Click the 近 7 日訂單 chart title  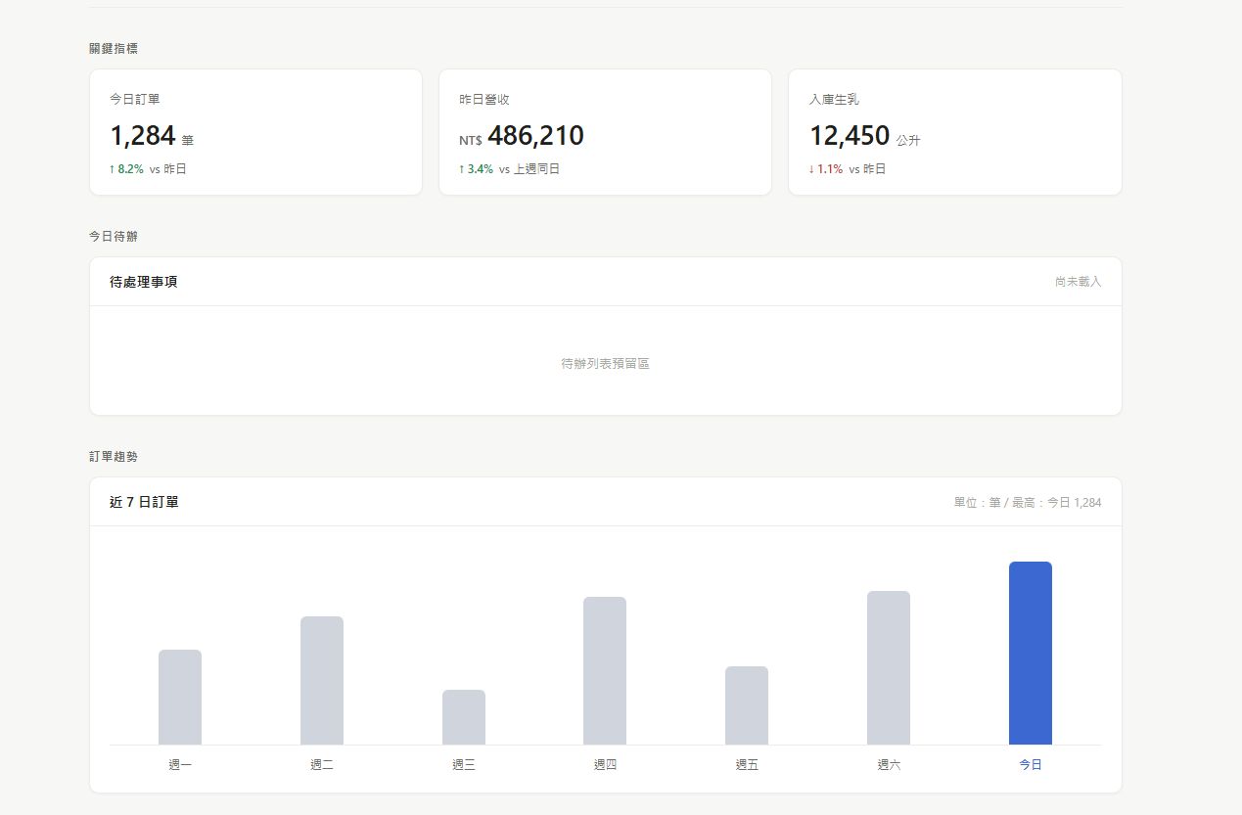(x=144, y=502)
